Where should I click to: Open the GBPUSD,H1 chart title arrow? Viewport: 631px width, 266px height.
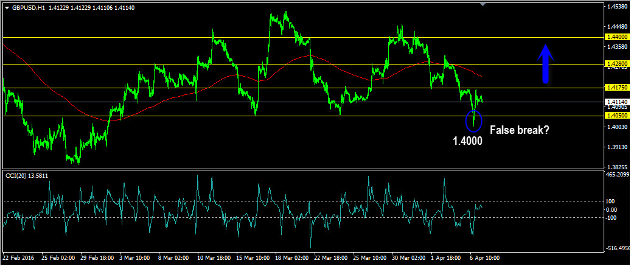click(7, 7)
